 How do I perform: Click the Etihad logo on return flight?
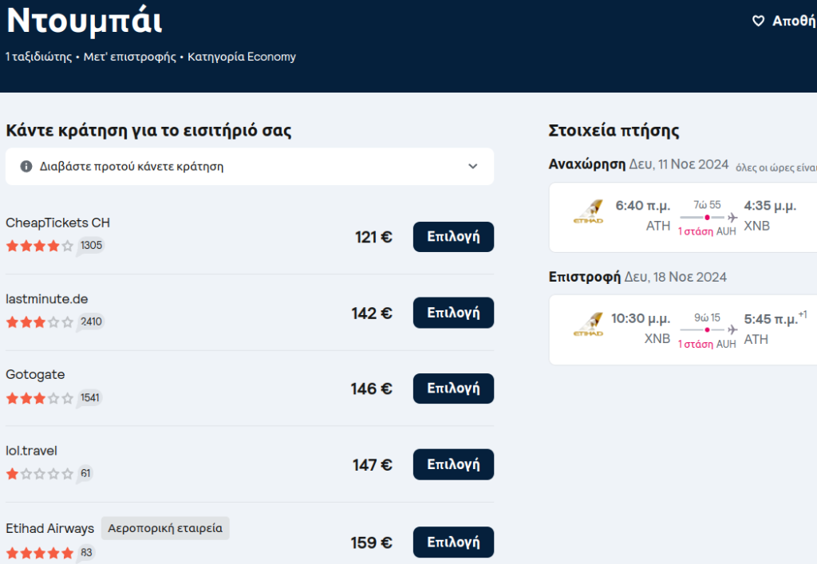point(588,325)
